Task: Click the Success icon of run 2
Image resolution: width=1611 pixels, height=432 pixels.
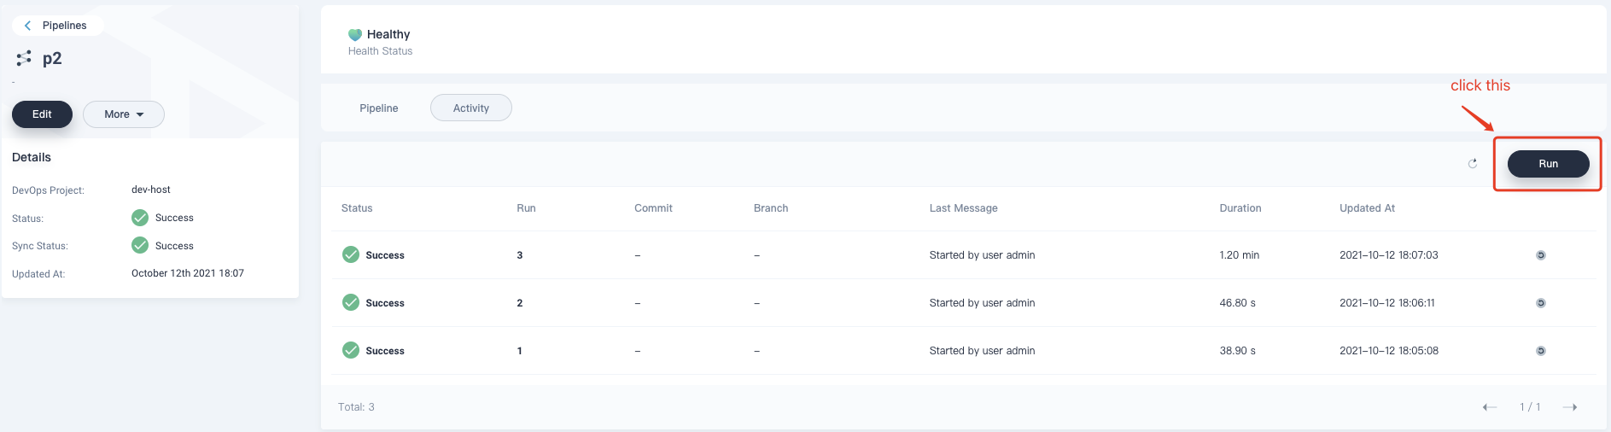Action: [x=351, y=302]
